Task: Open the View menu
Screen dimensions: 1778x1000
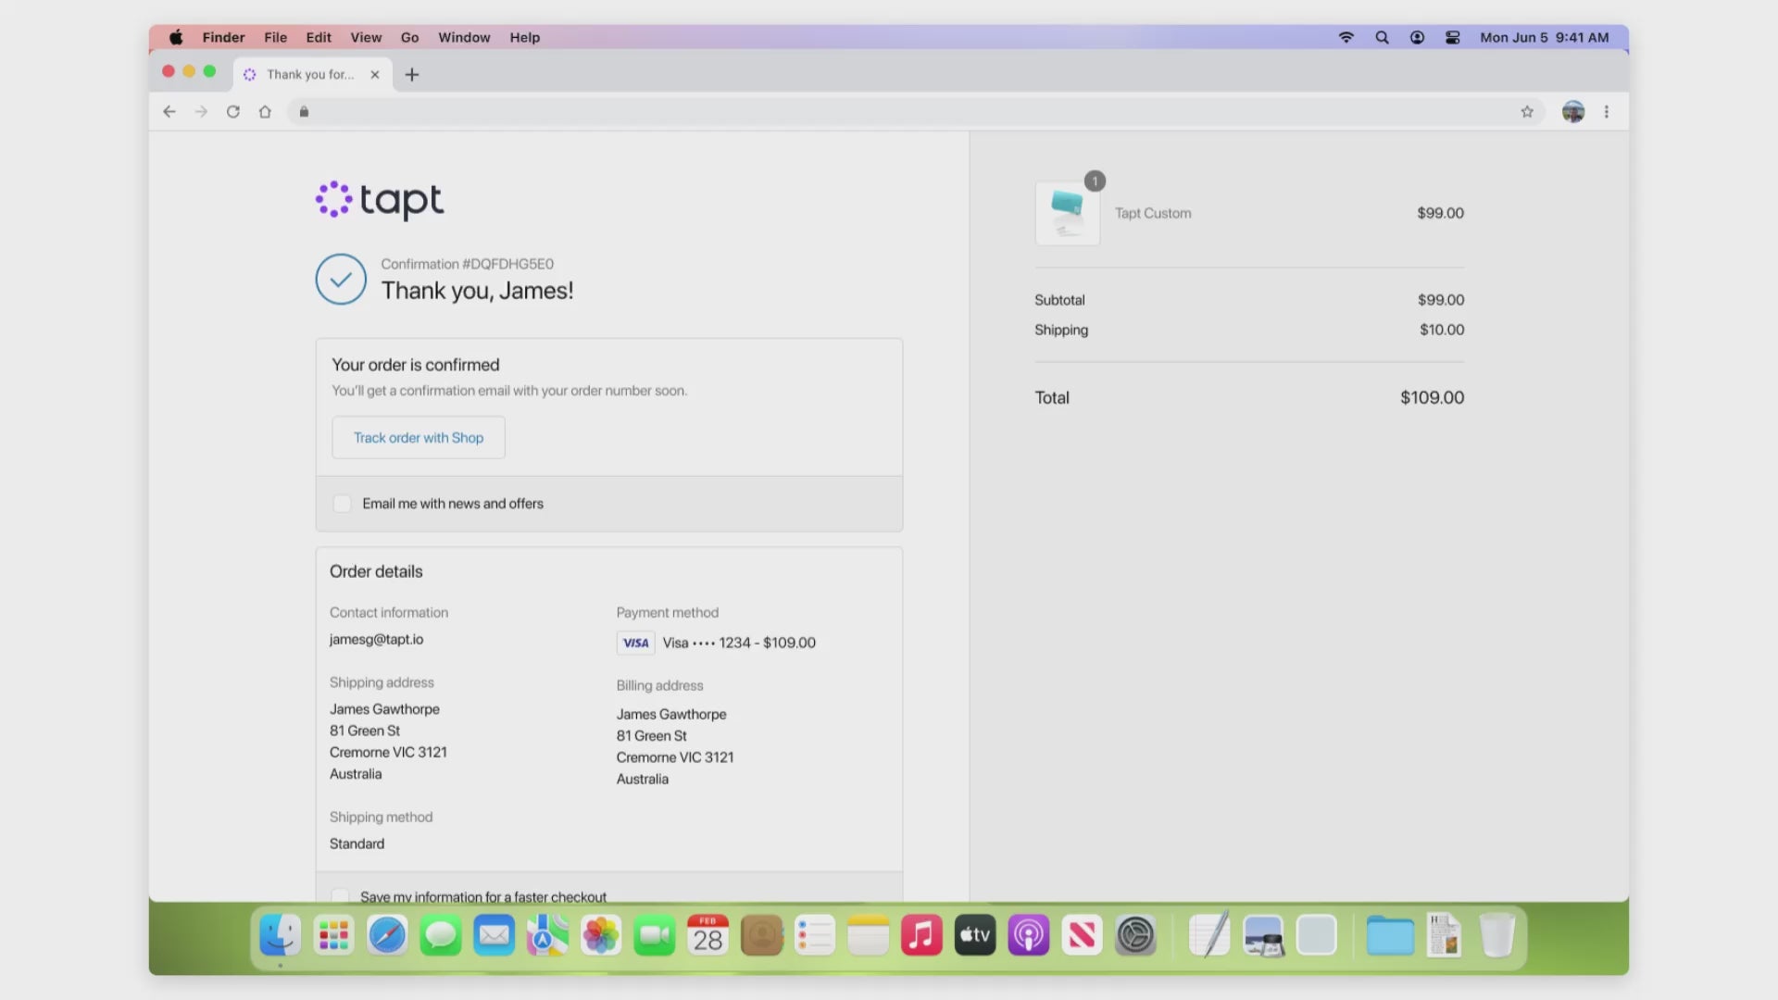Action: coord(366,37)
